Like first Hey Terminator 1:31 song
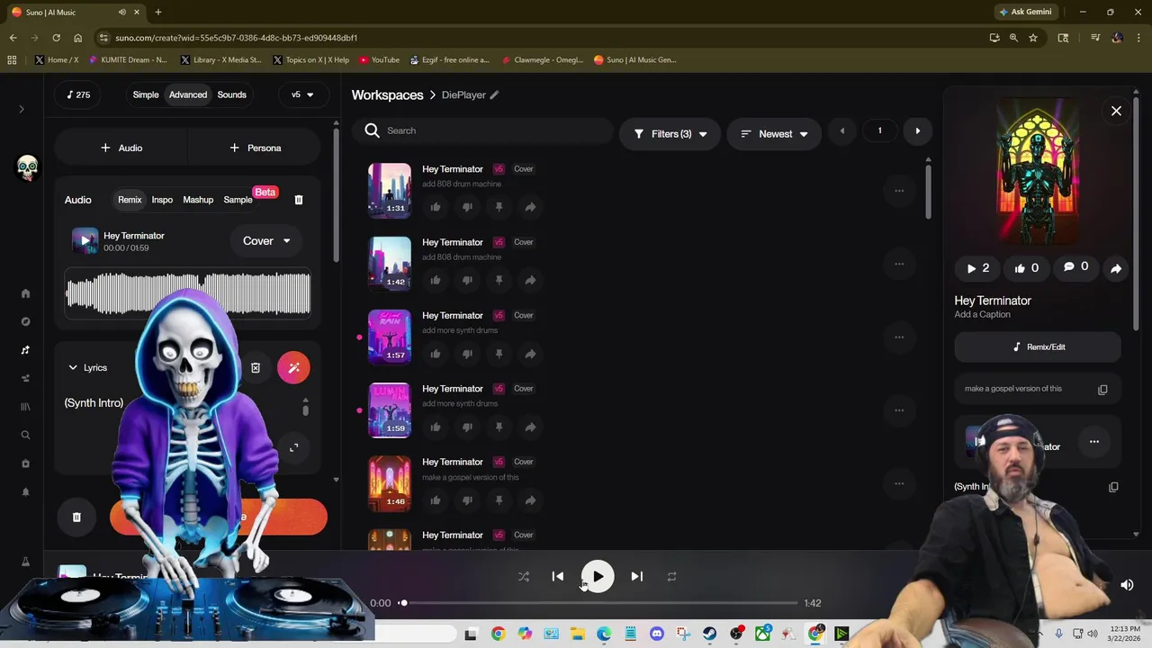 436,207
